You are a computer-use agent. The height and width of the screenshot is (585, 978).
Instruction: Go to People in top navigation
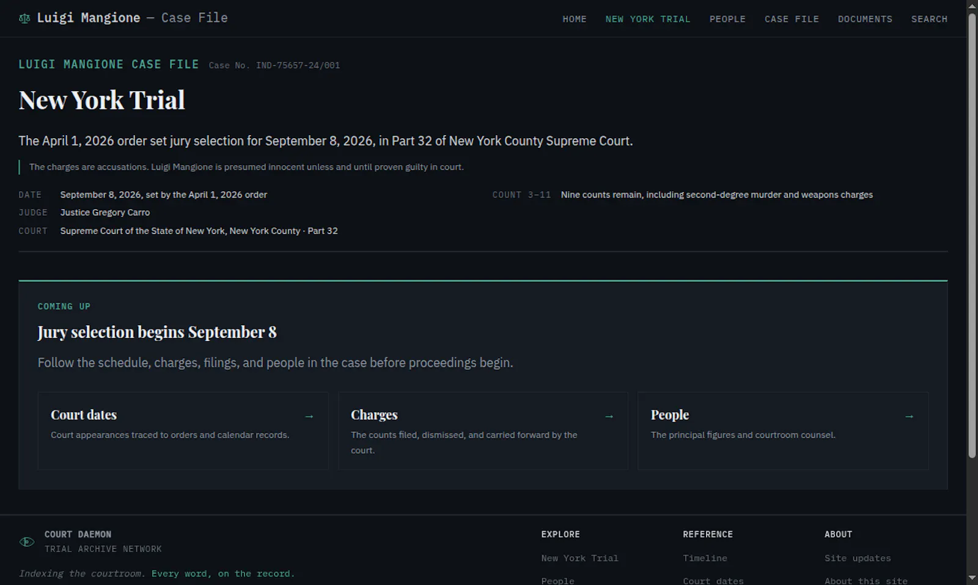point(727,19)
